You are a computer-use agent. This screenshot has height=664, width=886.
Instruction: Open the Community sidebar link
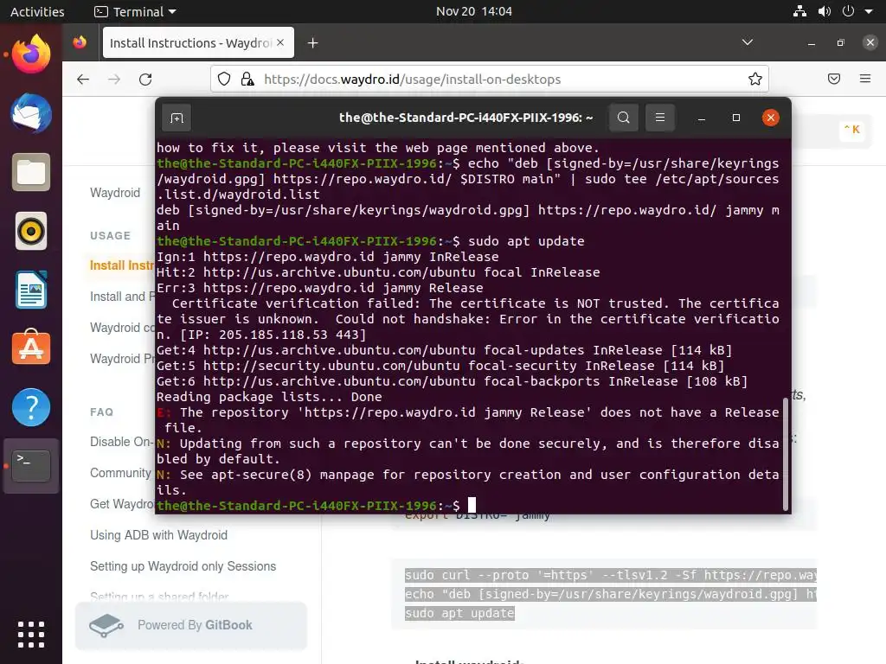coord(120,473)
